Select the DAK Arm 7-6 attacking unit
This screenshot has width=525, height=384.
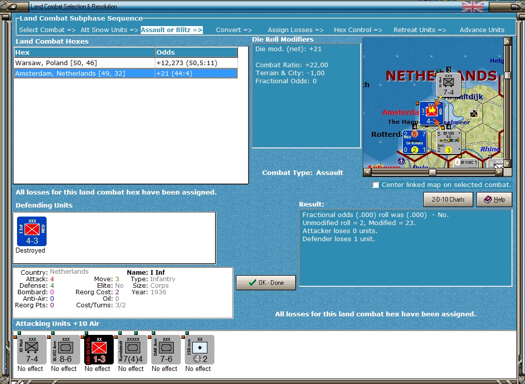point(166,349)
